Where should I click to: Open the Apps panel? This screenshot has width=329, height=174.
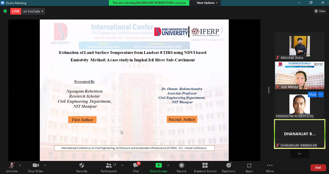pyautogui.click(x=249, y=167)
